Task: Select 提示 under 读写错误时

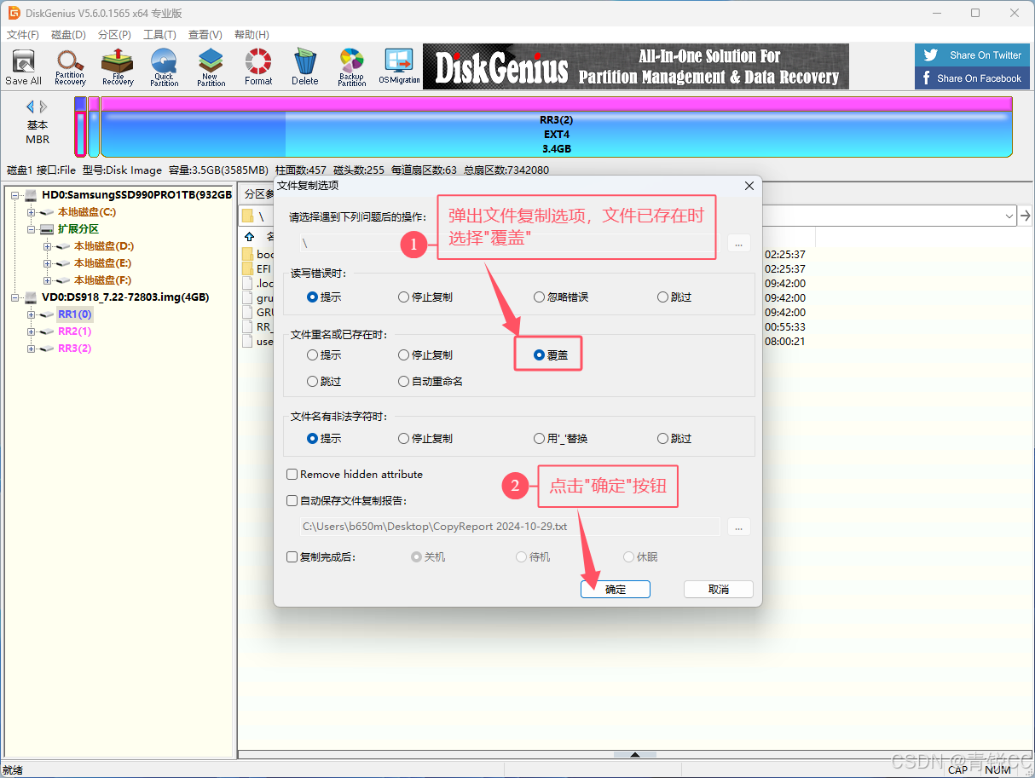Action: click(x=324, y=297)
